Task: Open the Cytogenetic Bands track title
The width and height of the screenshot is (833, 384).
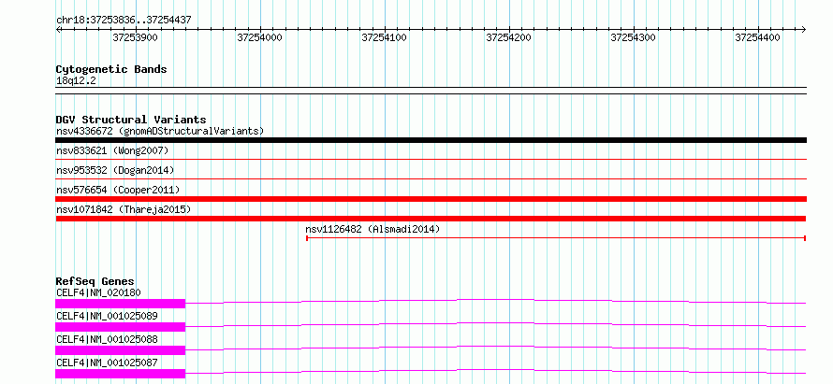Action: pos(111,69)
